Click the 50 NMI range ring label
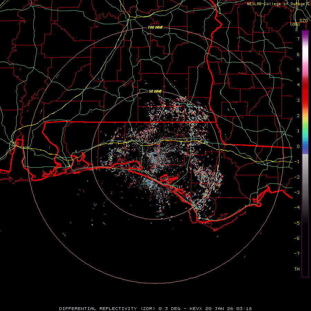Viewport: 311px width, 311px height. tap(155, 91)
